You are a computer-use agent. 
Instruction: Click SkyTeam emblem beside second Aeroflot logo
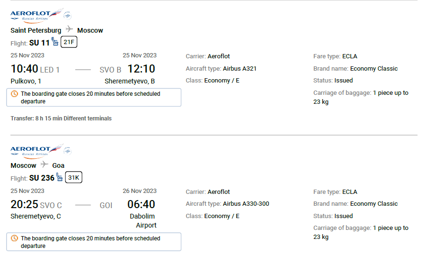(x=67, y=151)
